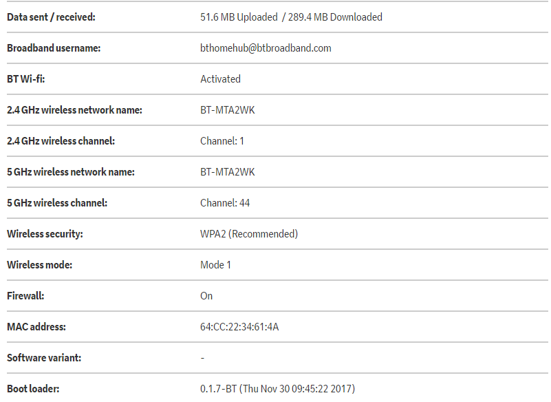551x402 pixels.
Task: Click the "5 GHz wireless network name:" label
Action: [x=71, y=172]
